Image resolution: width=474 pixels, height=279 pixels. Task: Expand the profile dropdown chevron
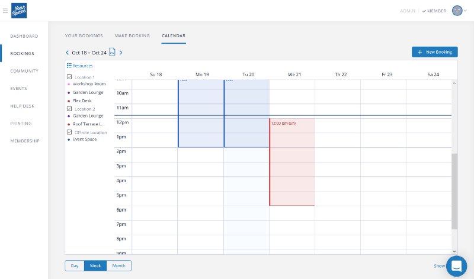[465, 11]
